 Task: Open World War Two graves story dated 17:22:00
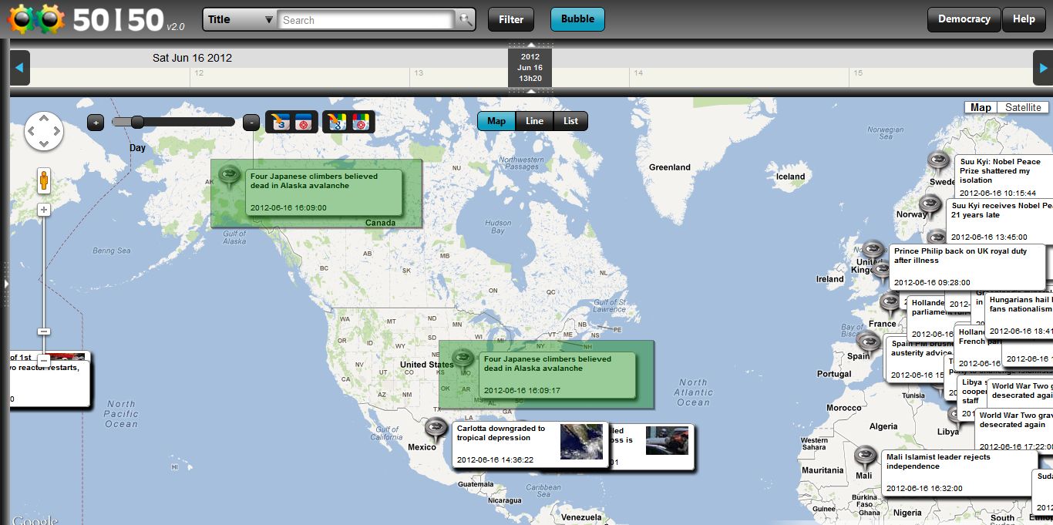[x=1014, y=430]
